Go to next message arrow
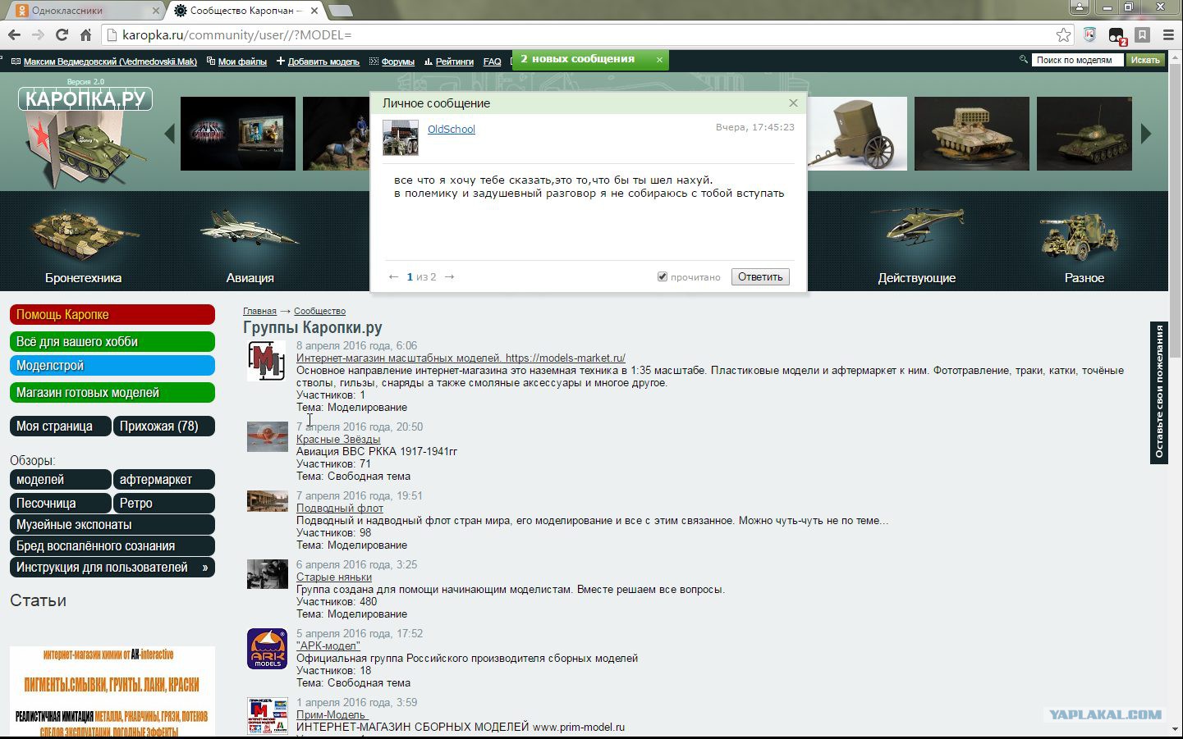Screen dimensions: 1183x739 click(449, 277)
